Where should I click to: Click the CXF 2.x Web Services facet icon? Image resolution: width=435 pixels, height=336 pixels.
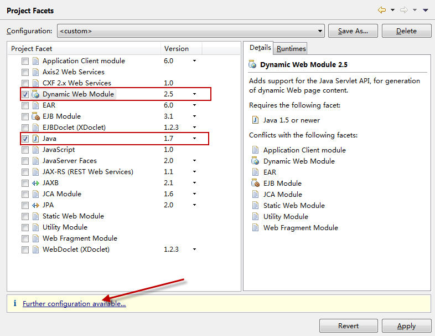(35, 83)
